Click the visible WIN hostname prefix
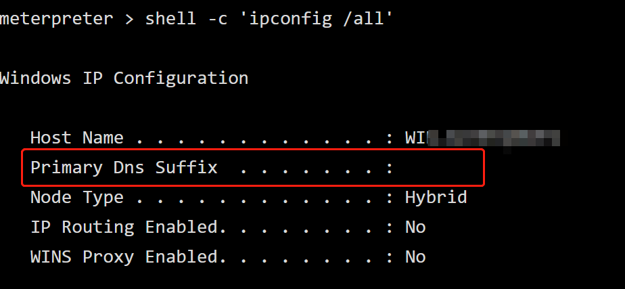 pos(417,138)
